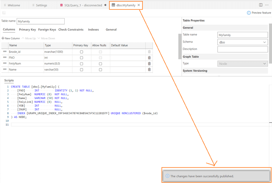Click trash icon in the FNO row
Image resolution: width=272 pixels, height=183 pixels.
click(149, 57)
